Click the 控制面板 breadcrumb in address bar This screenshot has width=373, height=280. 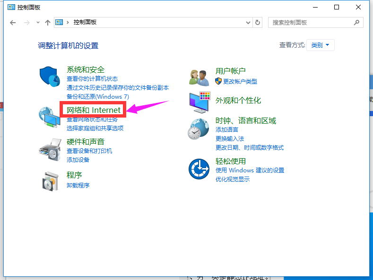(85, 22)
